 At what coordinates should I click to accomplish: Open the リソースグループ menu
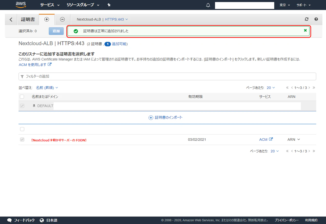coord(83,5)
